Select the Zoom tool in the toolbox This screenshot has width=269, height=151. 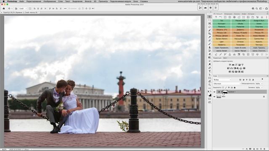click(210, 85)
